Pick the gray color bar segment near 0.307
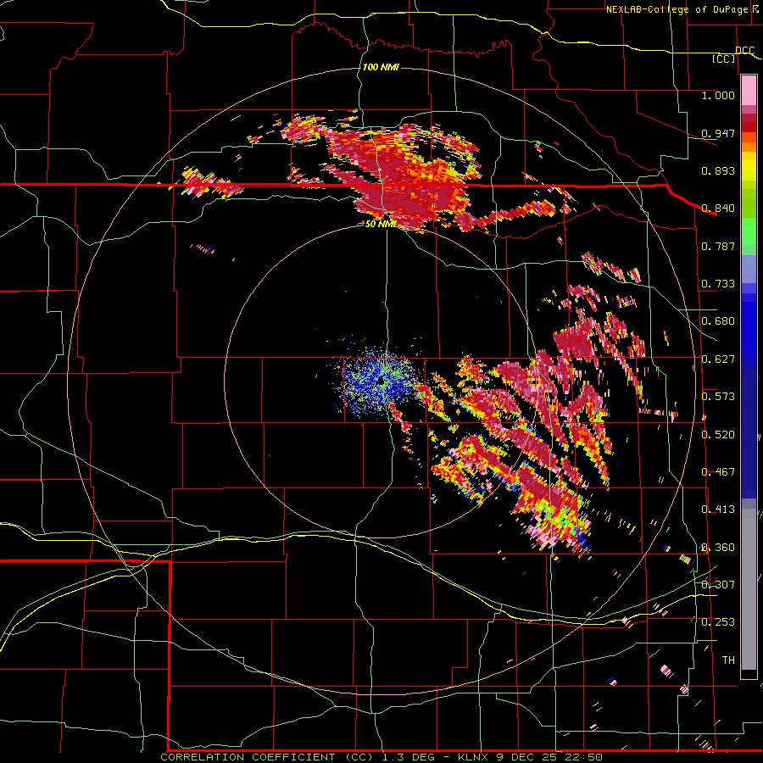This screenshot has width=763, height=763. [749, 589]
